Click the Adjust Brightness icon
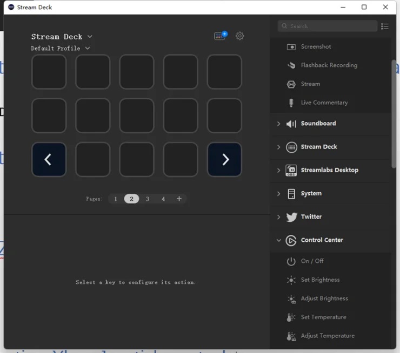Viewport: 400px width, 353px height. pyautogui.click(x=291, y=298)
